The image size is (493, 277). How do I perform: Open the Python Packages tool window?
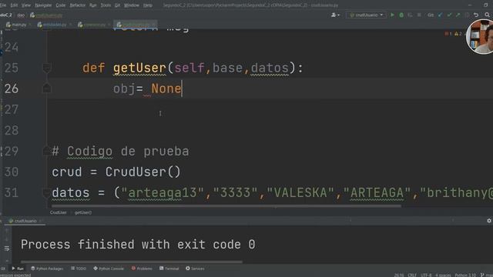click(x=47, y=269)
